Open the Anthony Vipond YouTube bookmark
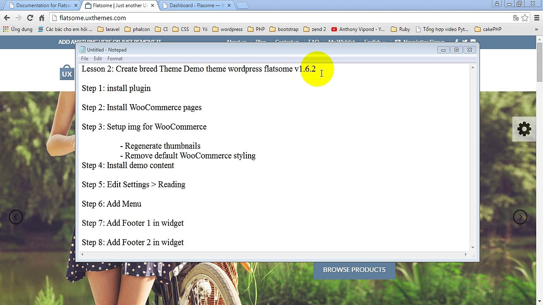 358,29
